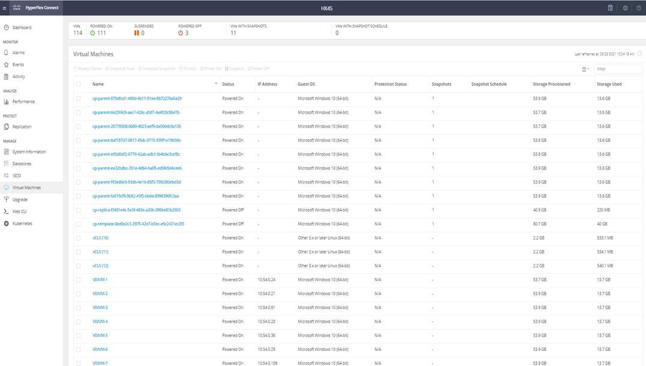646x366 pixels.
Task: Select the checkbox for vCLS (12)
Action: [x=78, y=266]
